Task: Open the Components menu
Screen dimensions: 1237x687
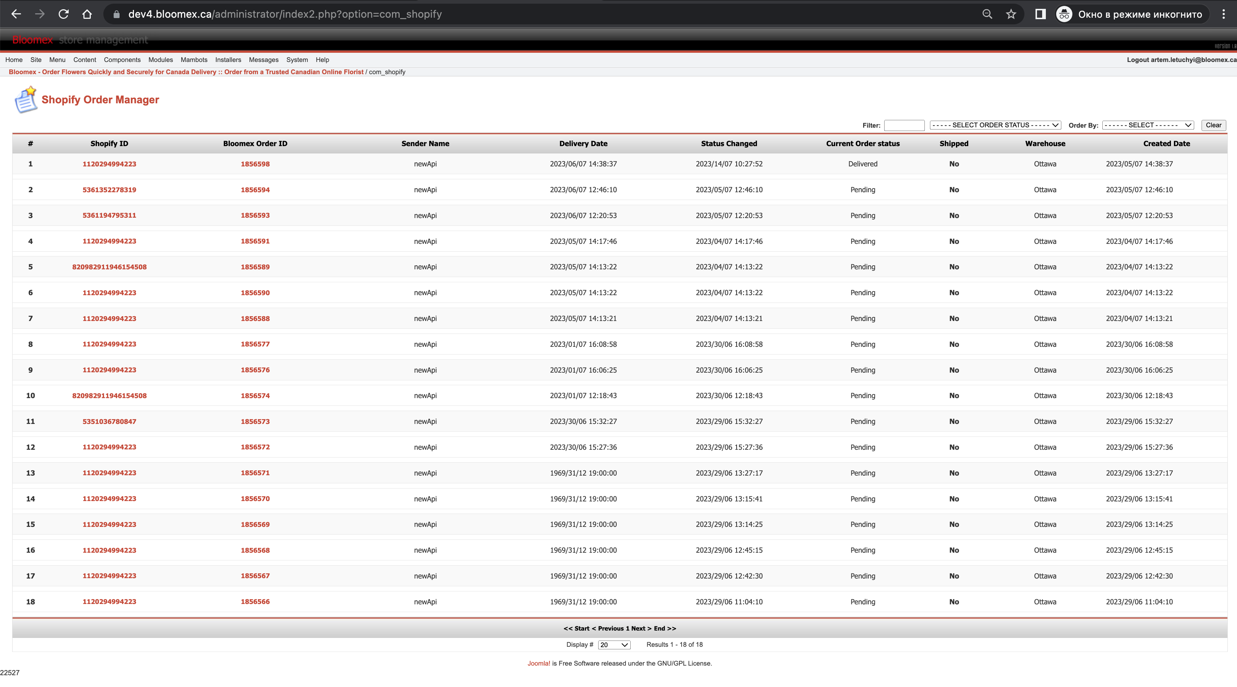Action: click(122, 60)
